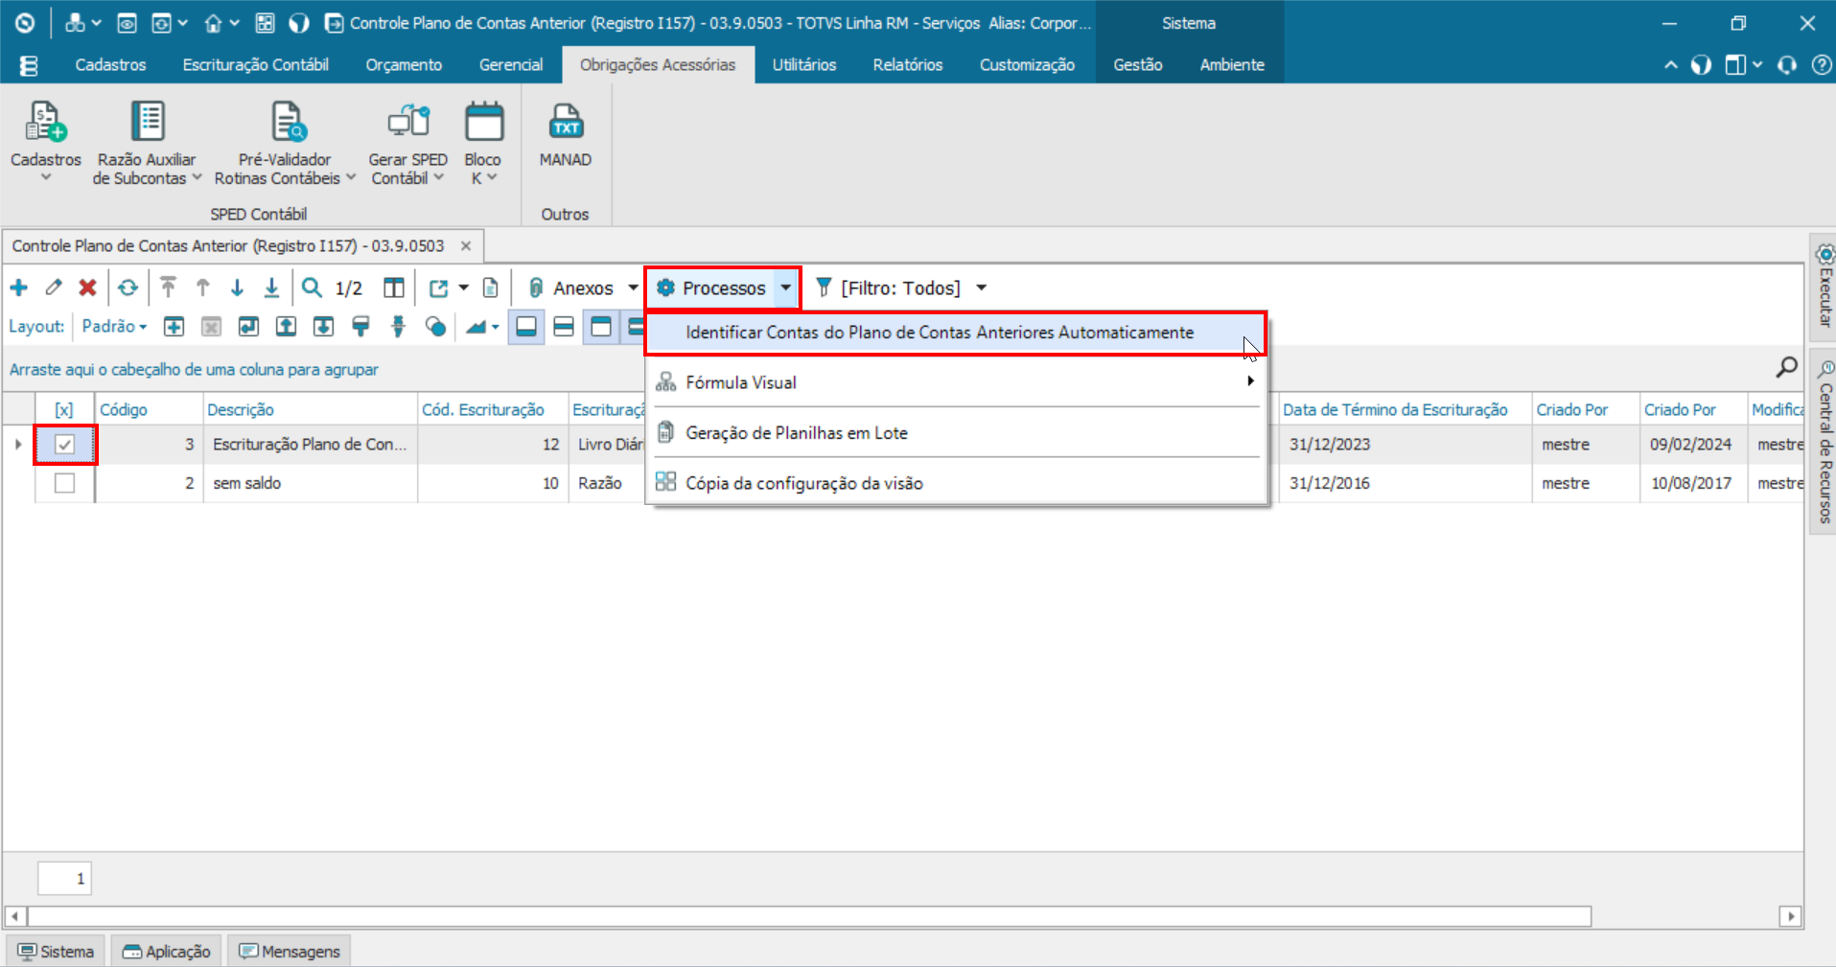The image size is (1836, 967).
Task: Open the Processos dropdown arrow
Action: pos(786,288)
